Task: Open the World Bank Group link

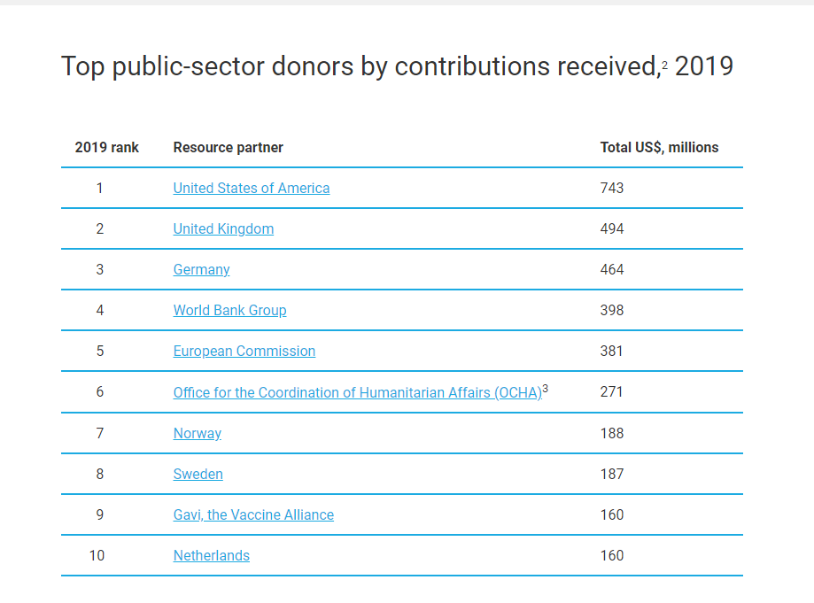Action: point(229,310)
